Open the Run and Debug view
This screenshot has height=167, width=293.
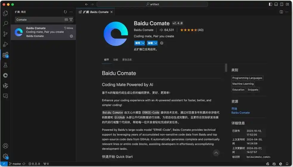pos(5,44)
